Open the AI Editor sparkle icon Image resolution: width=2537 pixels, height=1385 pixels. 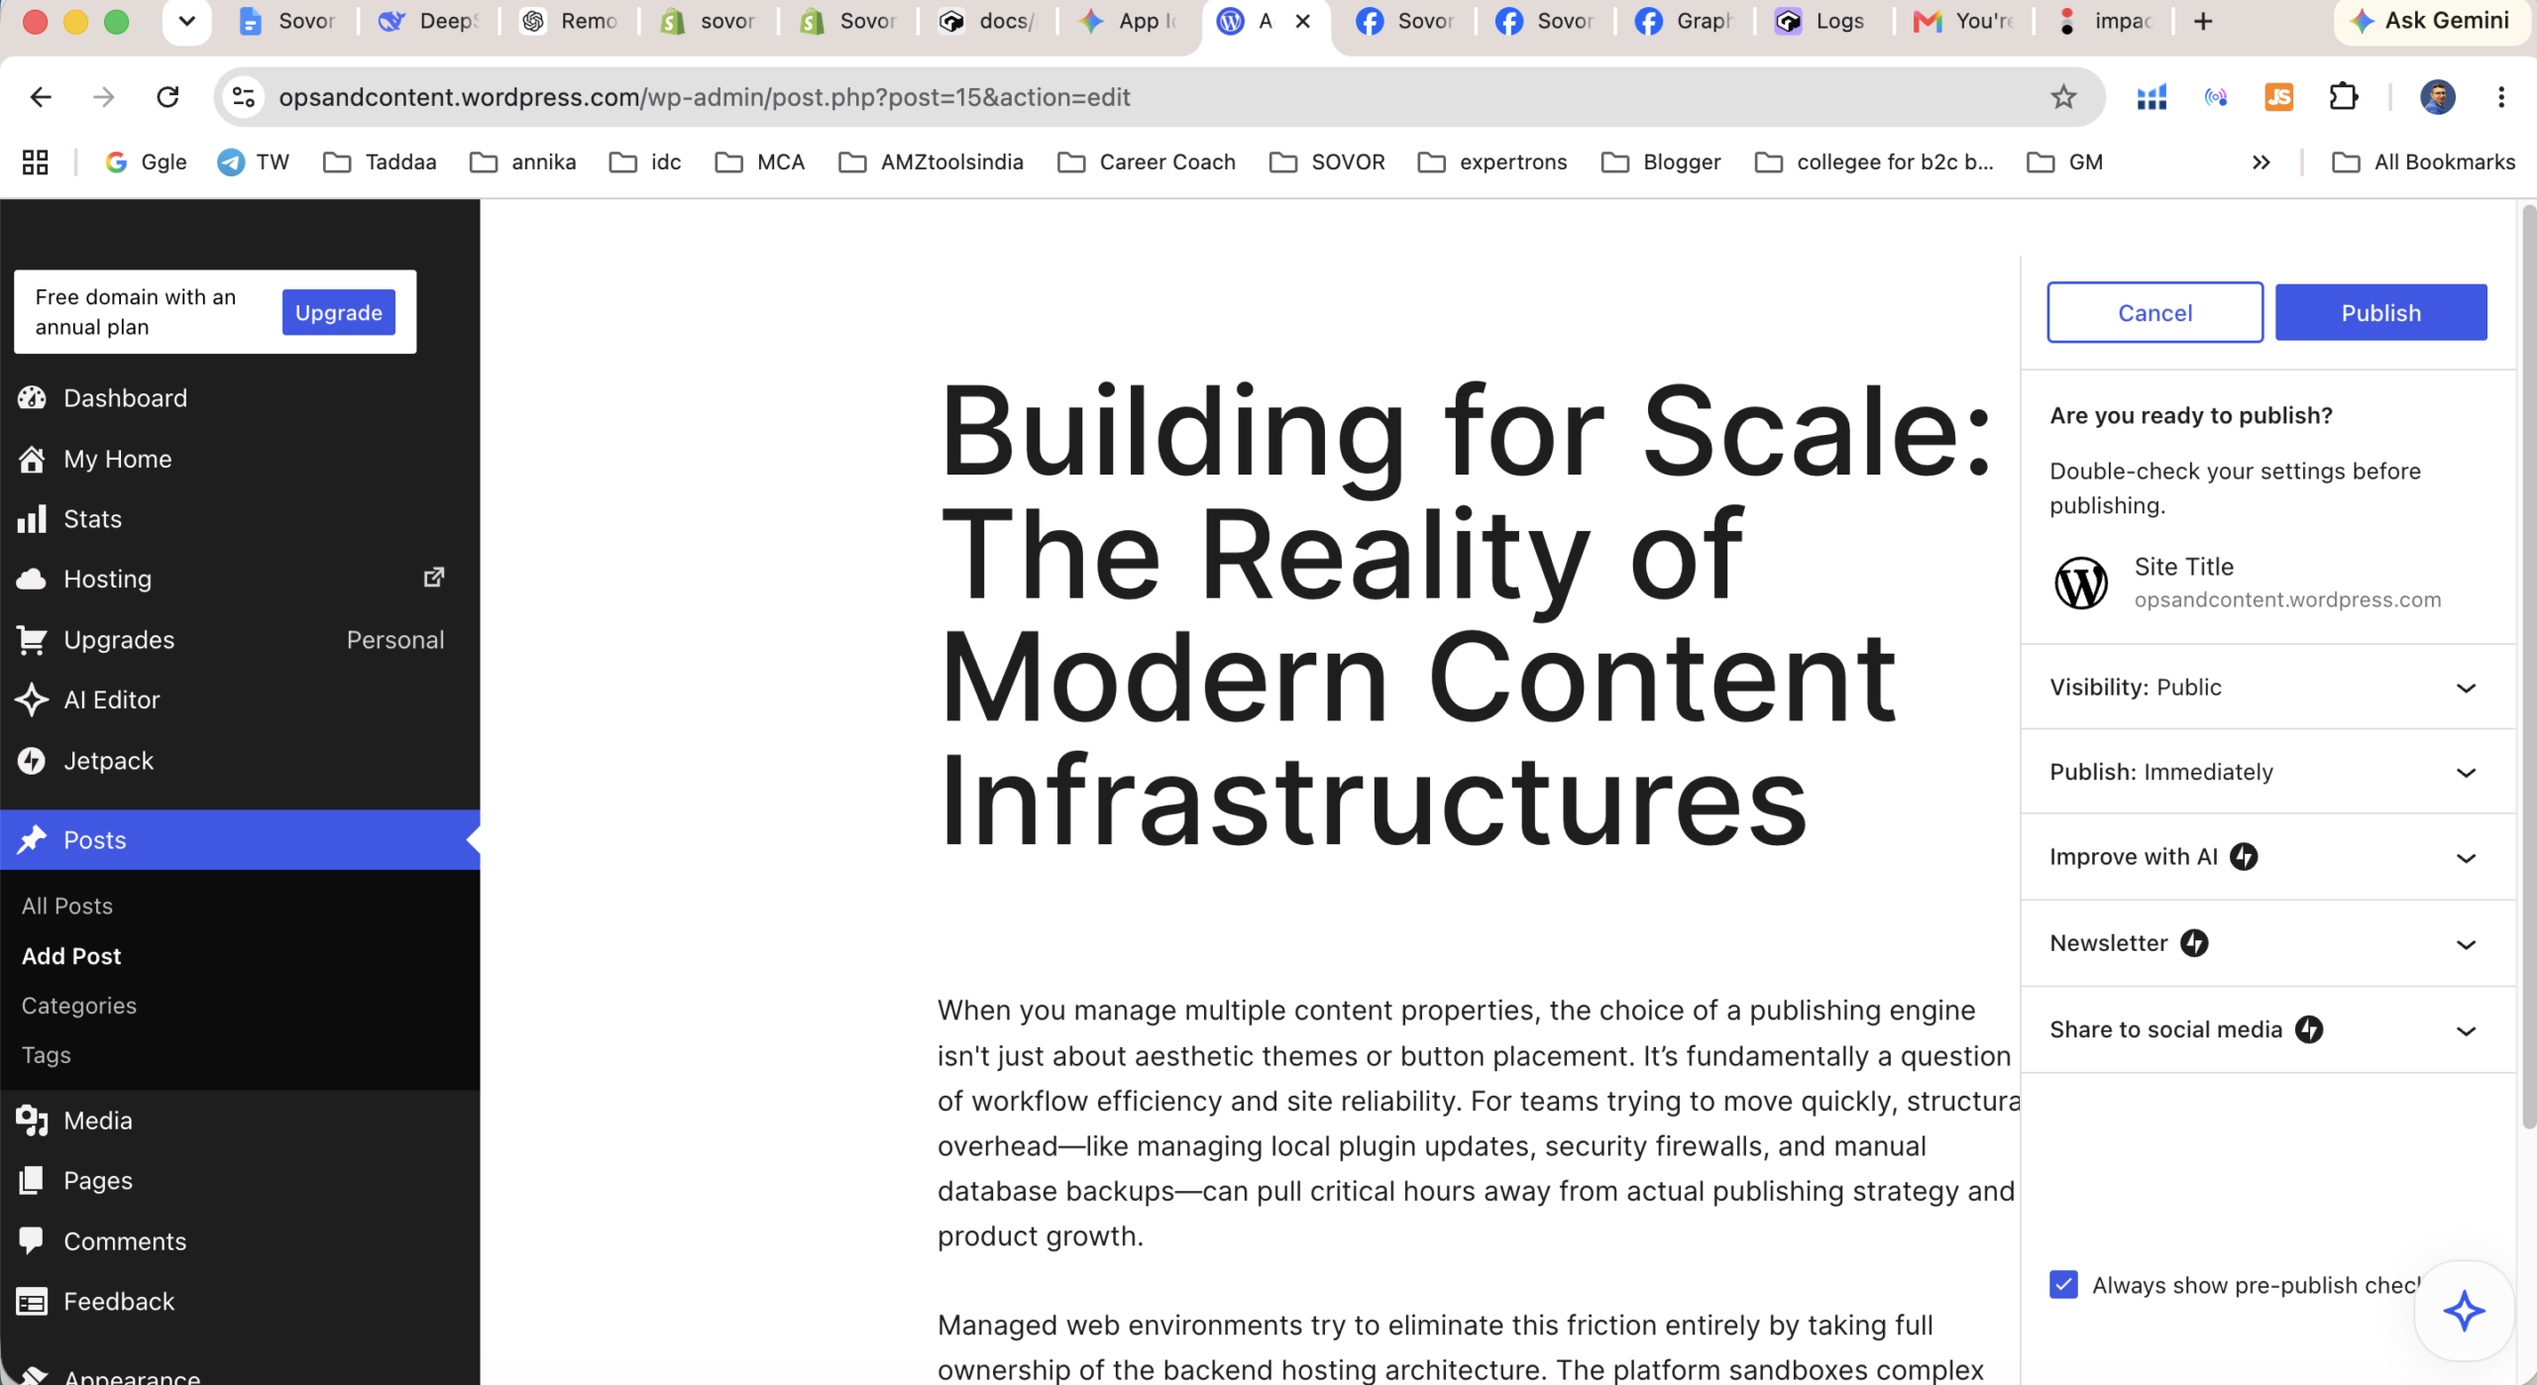tap(32, 700)
